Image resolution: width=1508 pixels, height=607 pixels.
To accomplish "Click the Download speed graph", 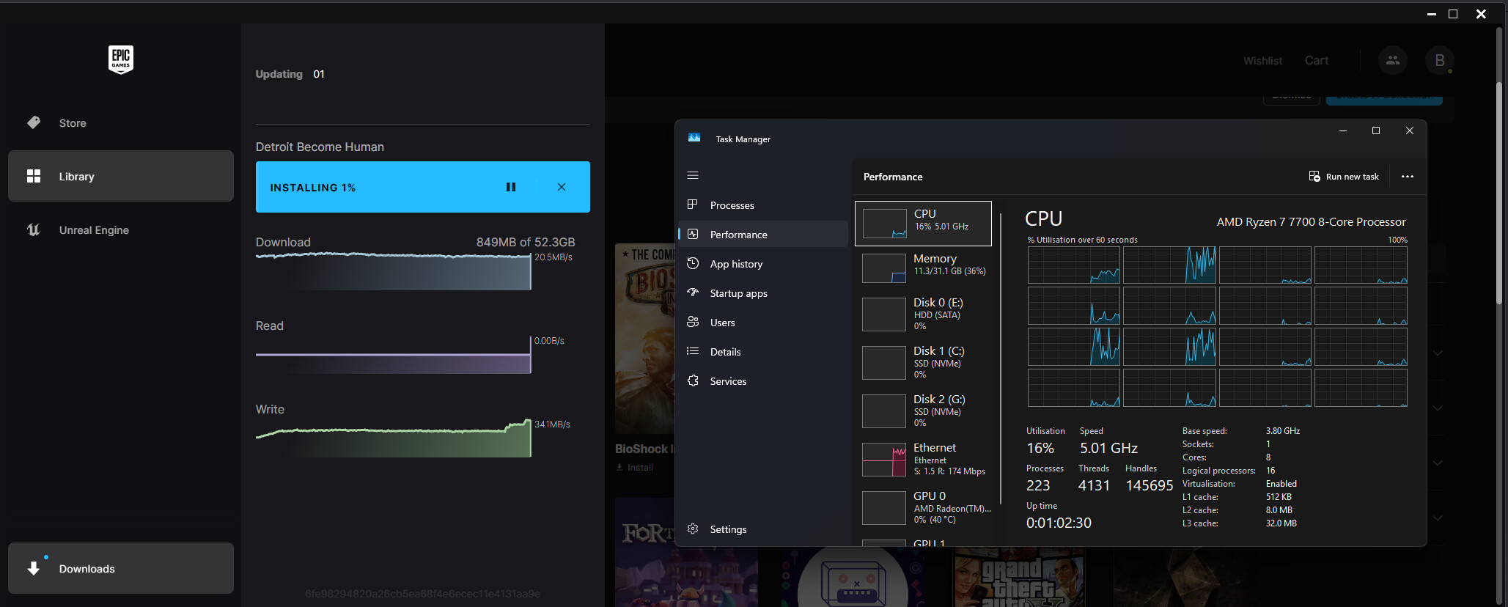I will pos(394,271).
